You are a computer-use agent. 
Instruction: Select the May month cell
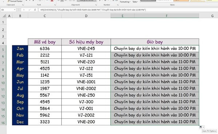(20, 75)
